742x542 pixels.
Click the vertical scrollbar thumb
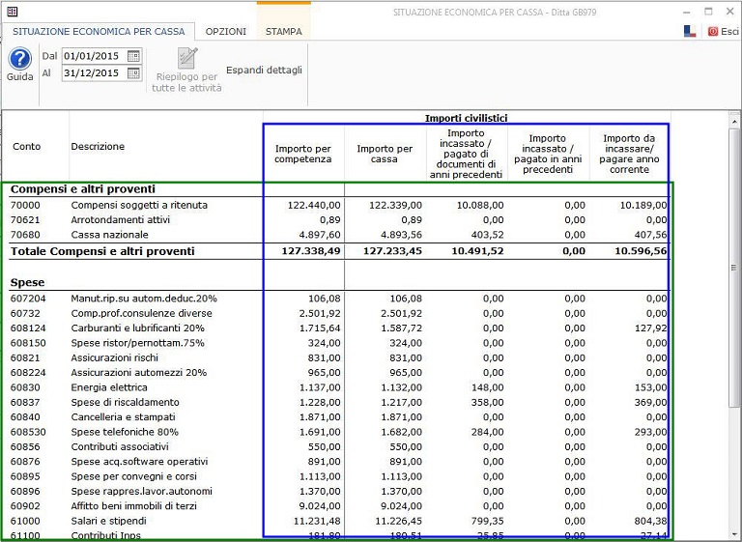coord(734,268)
